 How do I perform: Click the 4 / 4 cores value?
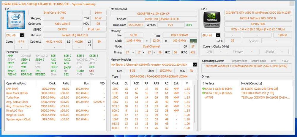[x=21, y=42]
